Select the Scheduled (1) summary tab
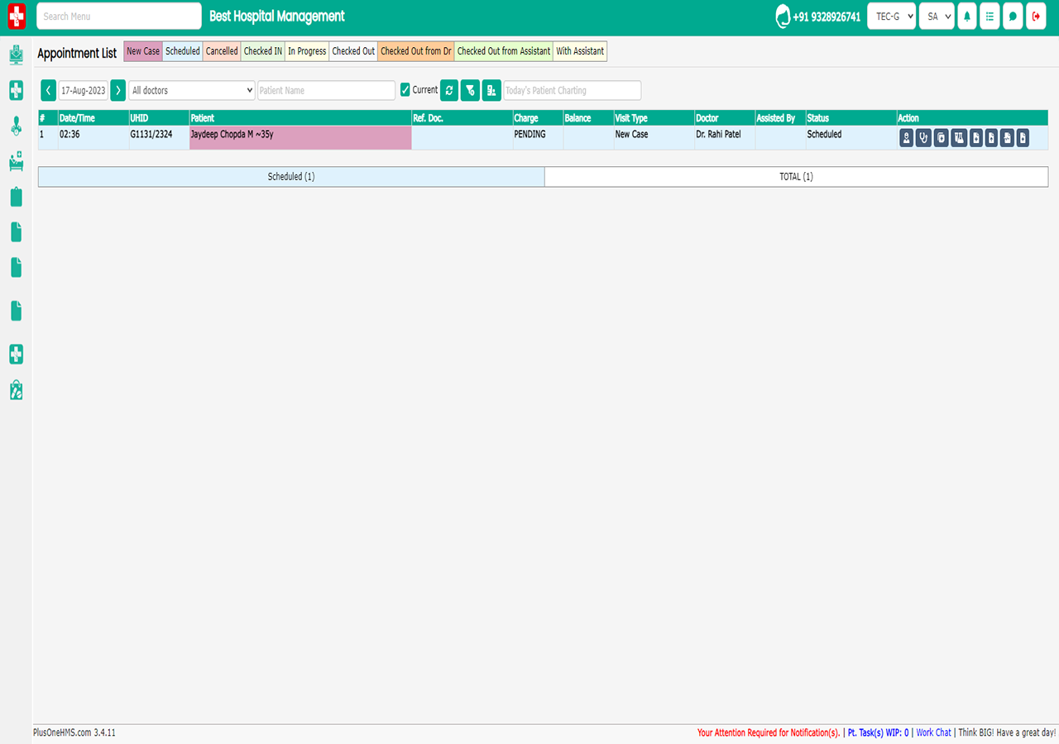The image size is (1059, 744). 291,177
